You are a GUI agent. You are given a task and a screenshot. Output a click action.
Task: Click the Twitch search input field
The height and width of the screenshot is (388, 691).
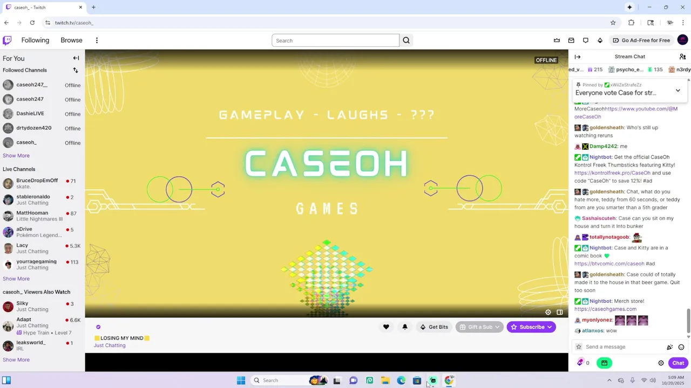click(x=335, y=40)
